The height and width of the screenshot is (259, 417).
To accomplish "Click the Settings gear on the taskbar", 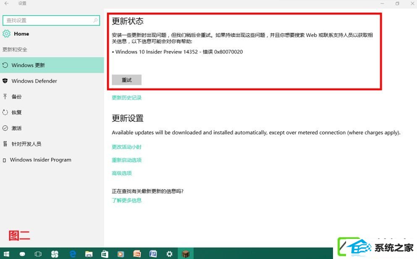I will pyautogui.click(x=169, y=254).
